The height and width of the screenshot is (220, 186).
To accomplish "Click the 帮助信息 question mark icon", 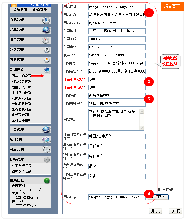I will coord(47,181).
